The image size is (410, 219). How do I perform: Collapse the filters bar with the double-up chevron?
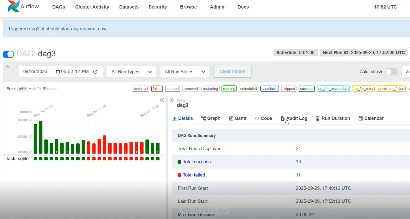click(x=7, y=67)
